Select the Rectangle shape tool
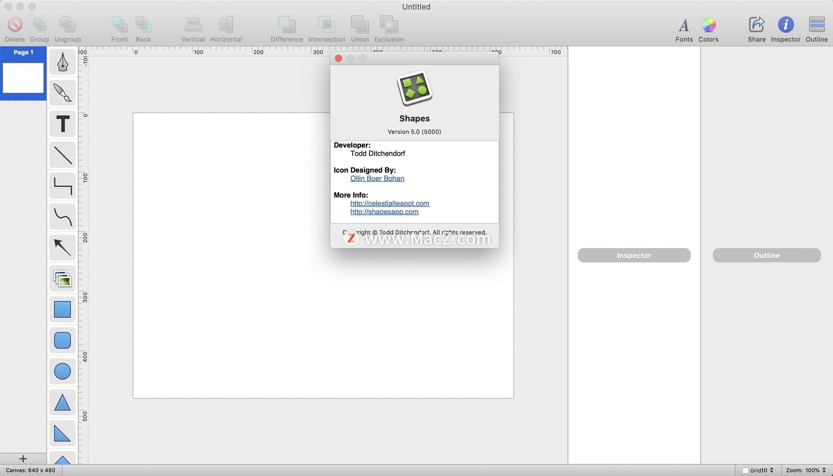This screenshot has width=833, height=476. 62,310
